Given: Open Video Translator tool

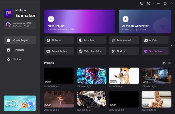Looking at the screenshot, I should (91, 51).
